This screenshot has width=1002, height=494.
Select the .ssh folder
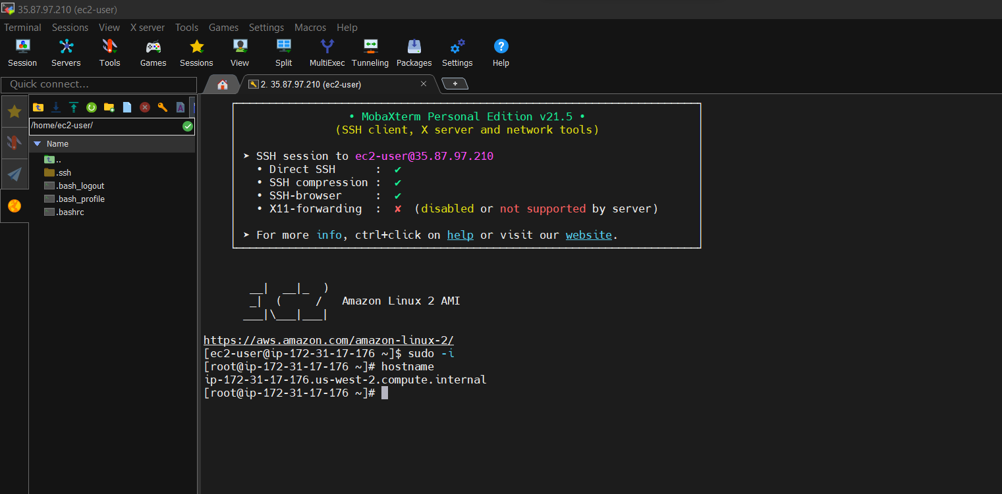(x=58, y=173)
